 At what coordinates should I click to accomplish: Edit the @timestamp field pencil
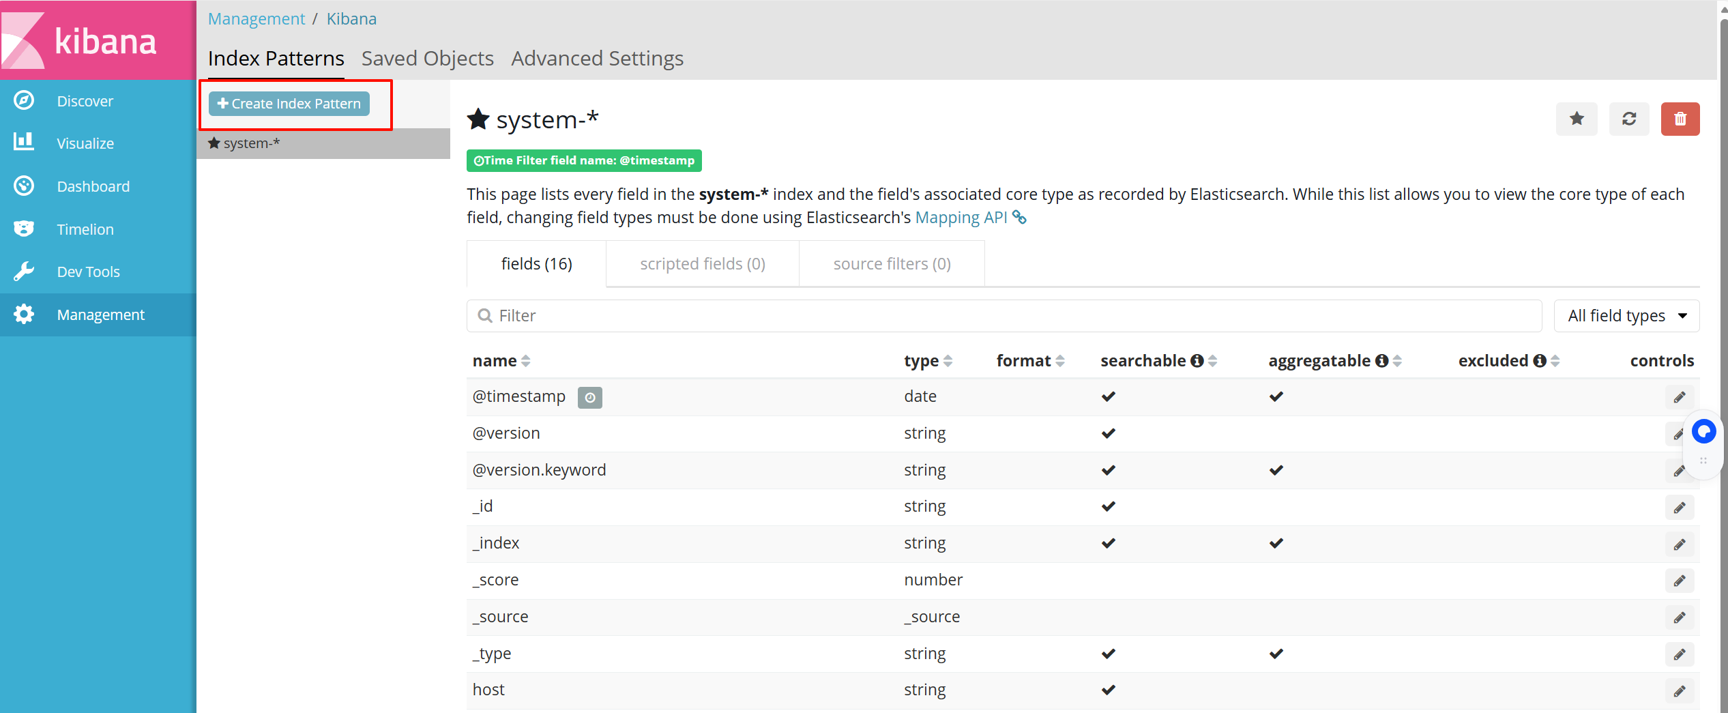point(1680,397)
